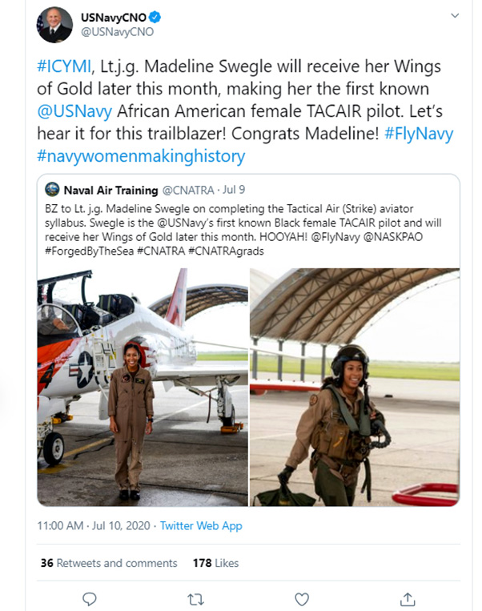Like the tweet with heart icon

pos(302,599)
